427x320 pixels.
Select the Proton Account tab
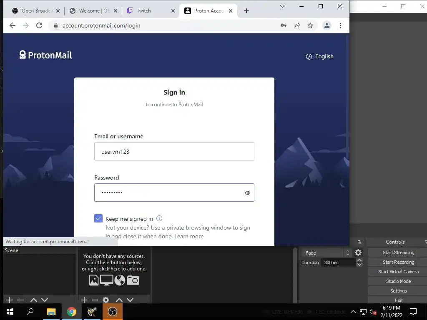(x=209, y=11)
